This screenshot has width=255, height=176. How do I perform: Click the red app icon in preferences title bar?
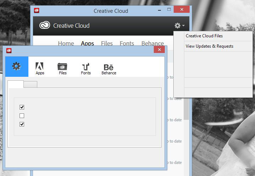coord(9,50)
